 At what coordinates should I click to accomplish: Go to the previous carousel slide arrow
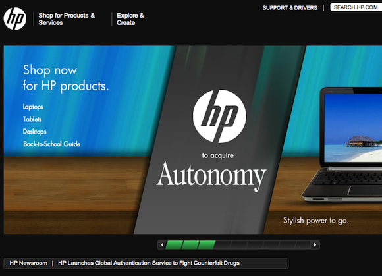[162, 245]
